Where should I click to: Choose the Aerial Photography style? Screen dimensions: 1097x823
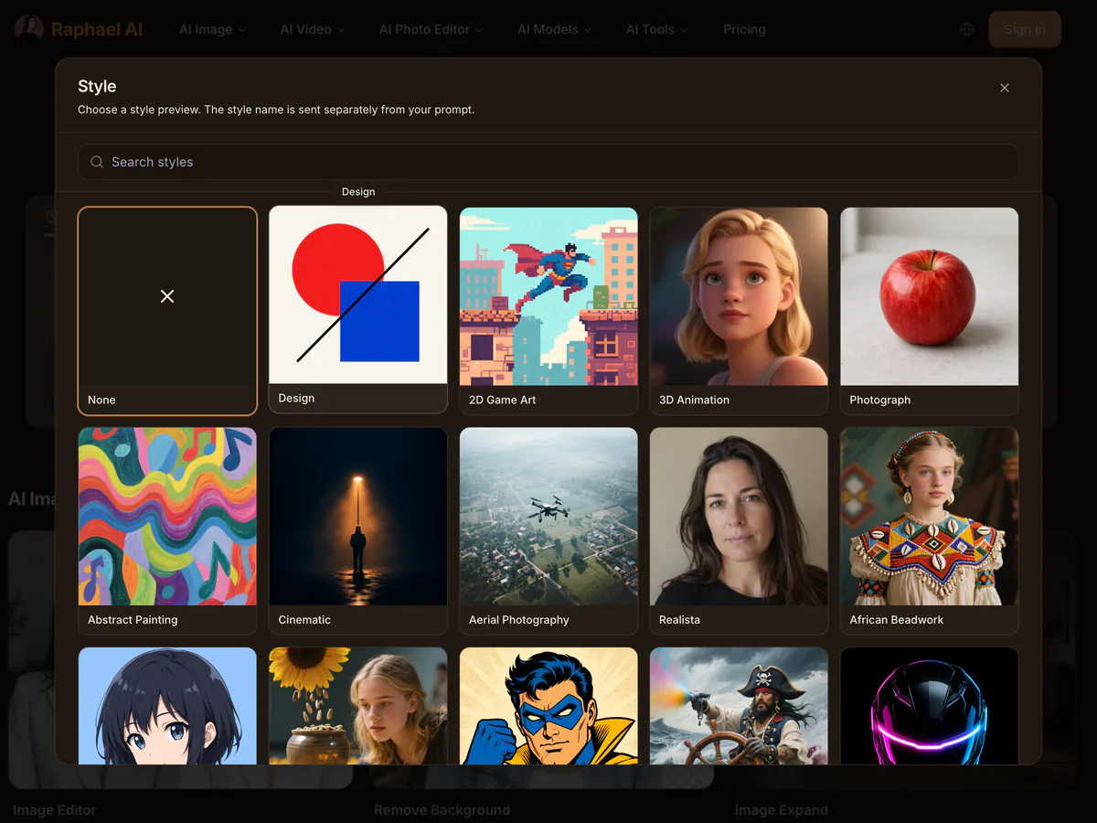tap(548, 531)
